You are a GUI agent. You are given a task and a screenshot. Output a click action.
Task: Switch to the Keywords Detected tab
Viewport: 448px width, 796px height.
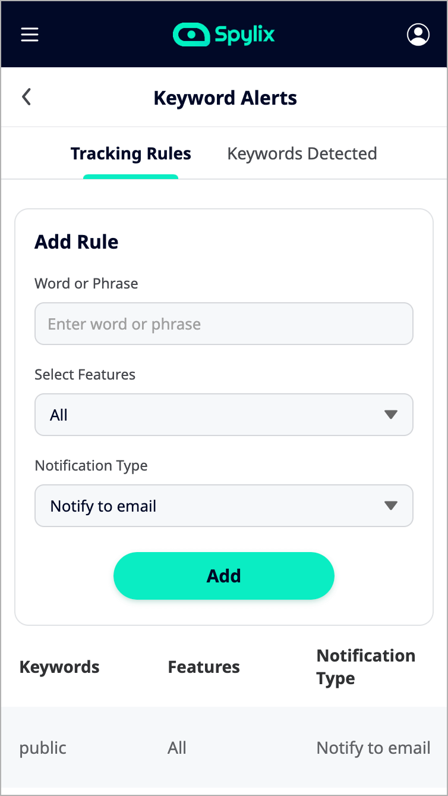tap(302, 154)
